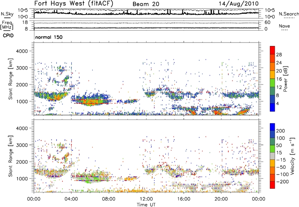Click the '20:00' time tick label
This screenshot has width=299, height=207.
[x=221, y=199]
